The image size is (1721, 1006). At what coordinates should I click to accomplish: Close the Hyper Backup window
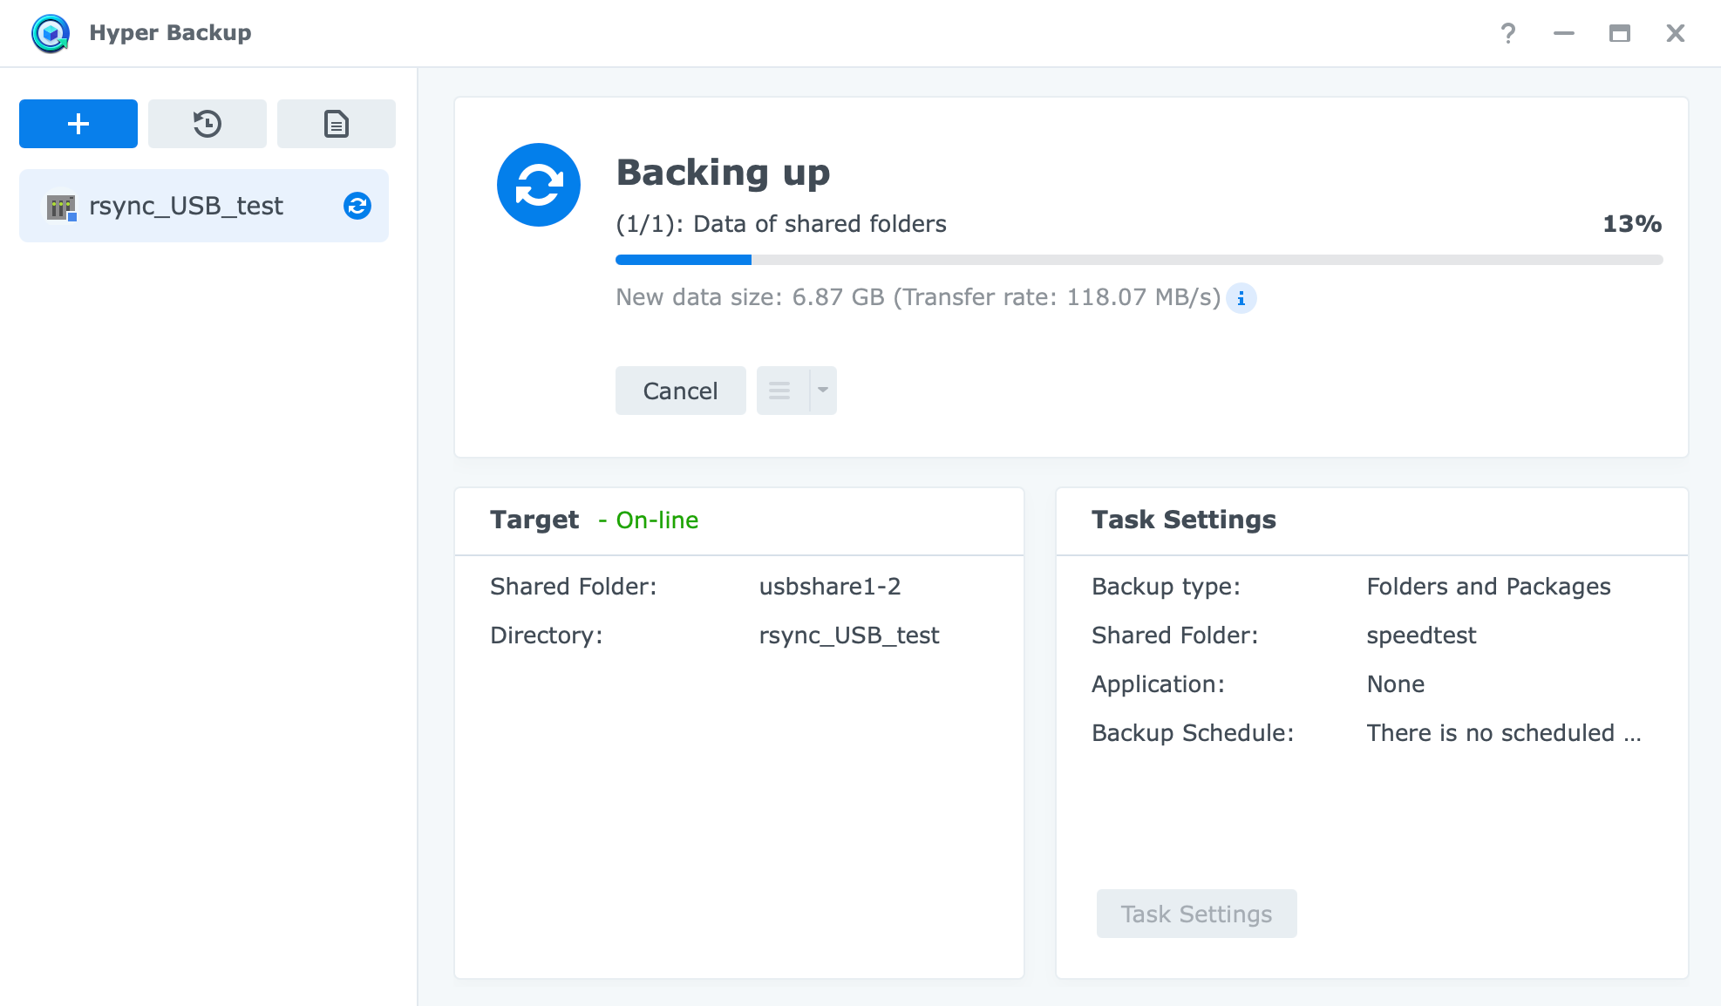pos(1676,33)
